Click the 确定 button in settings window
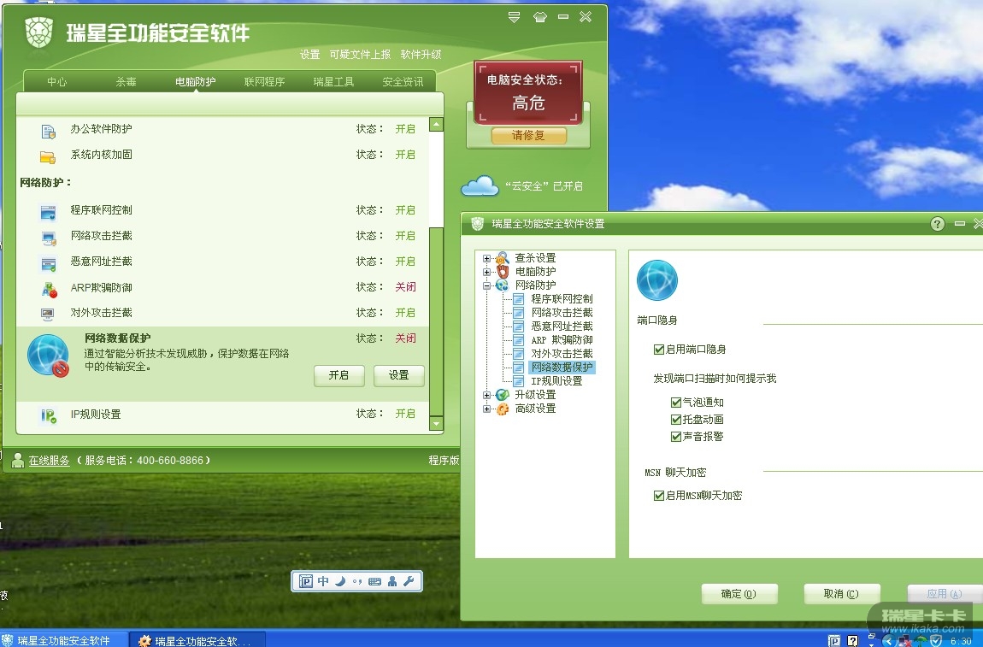 coord(739,594)
